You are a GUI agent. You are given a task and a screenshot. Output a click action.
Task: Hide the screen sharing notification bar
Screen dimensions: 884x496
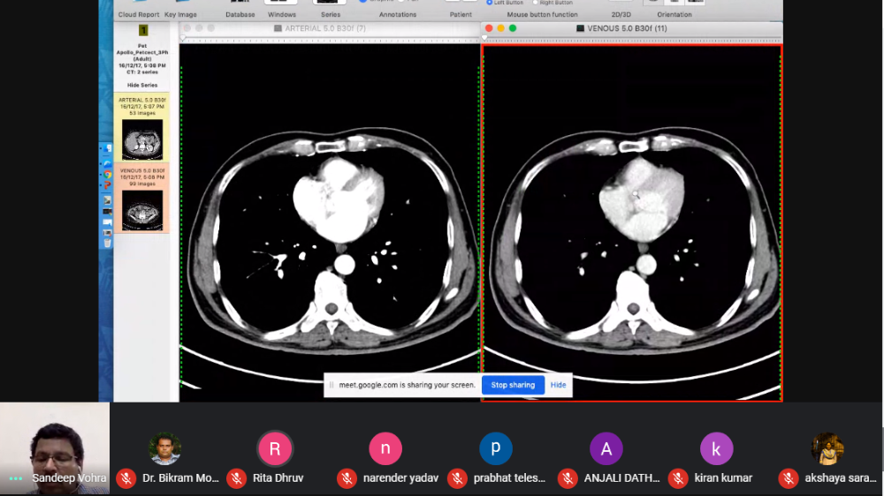point(558,385)
